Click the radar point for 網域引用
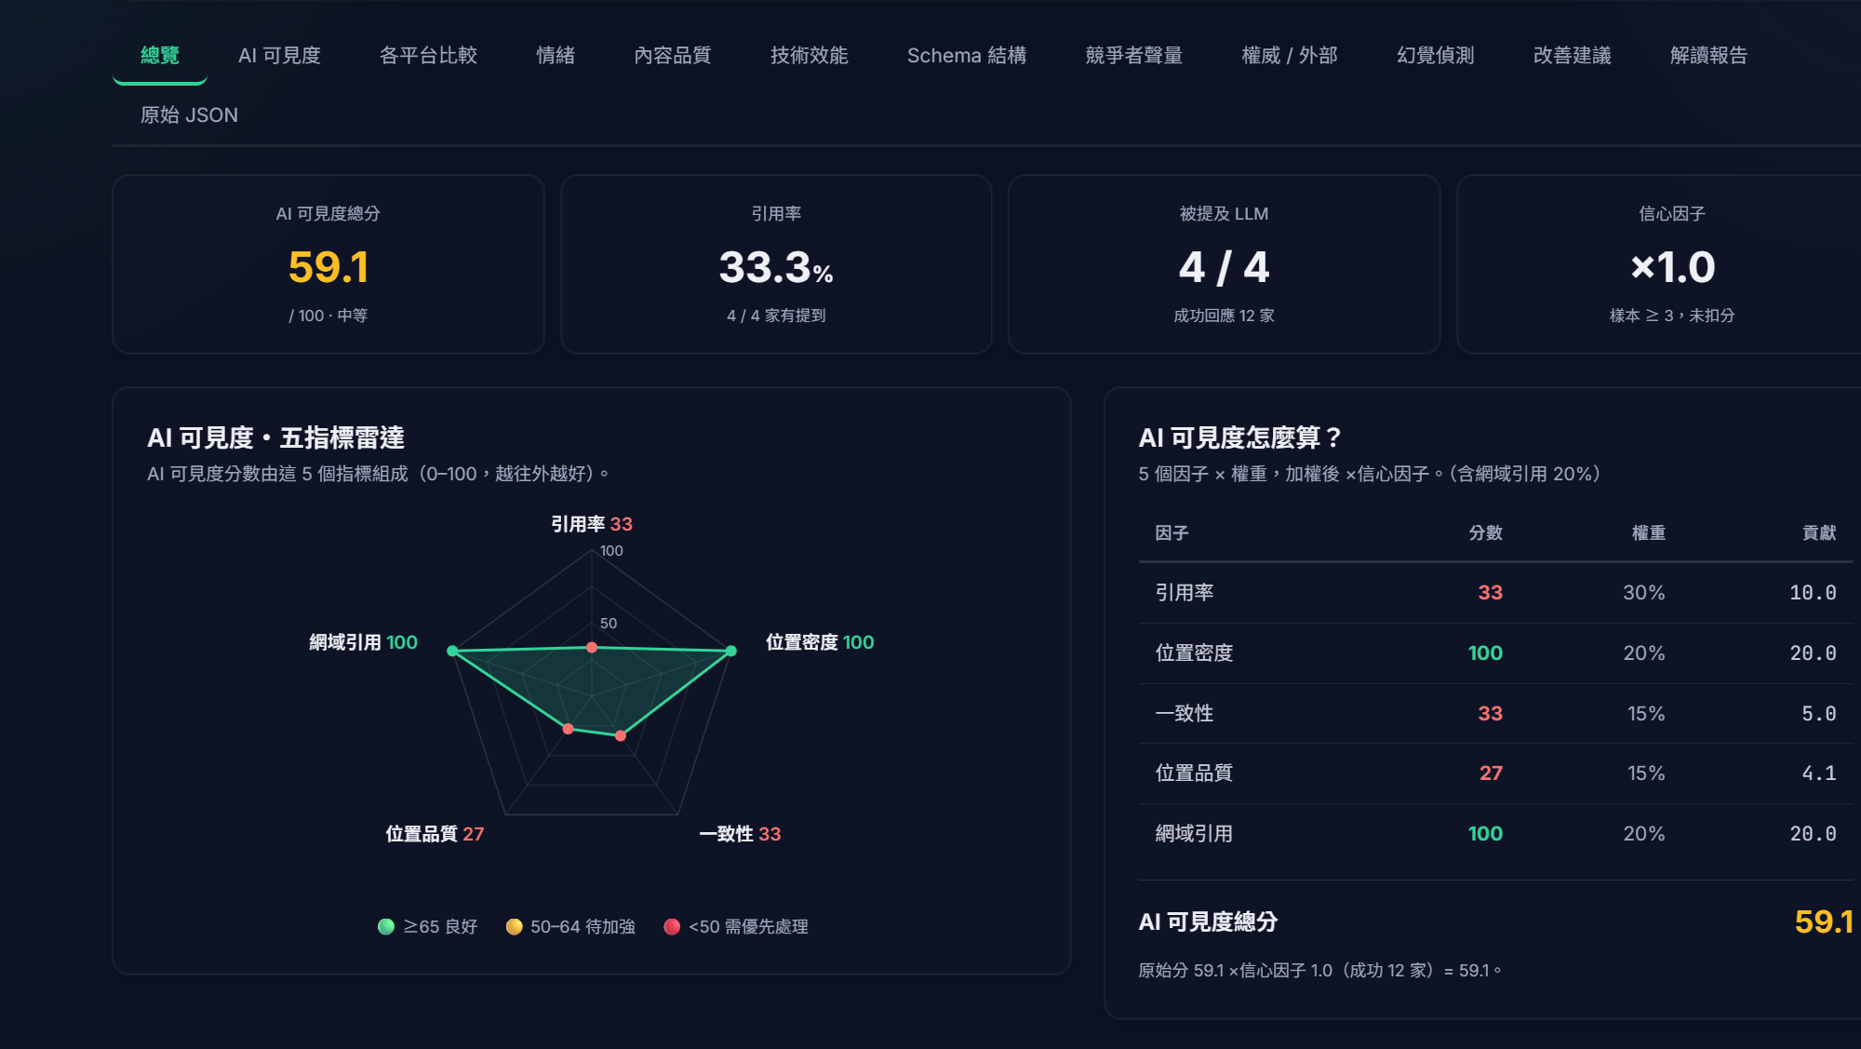This screenshot has height=1049, width=1861. [452, 651]
